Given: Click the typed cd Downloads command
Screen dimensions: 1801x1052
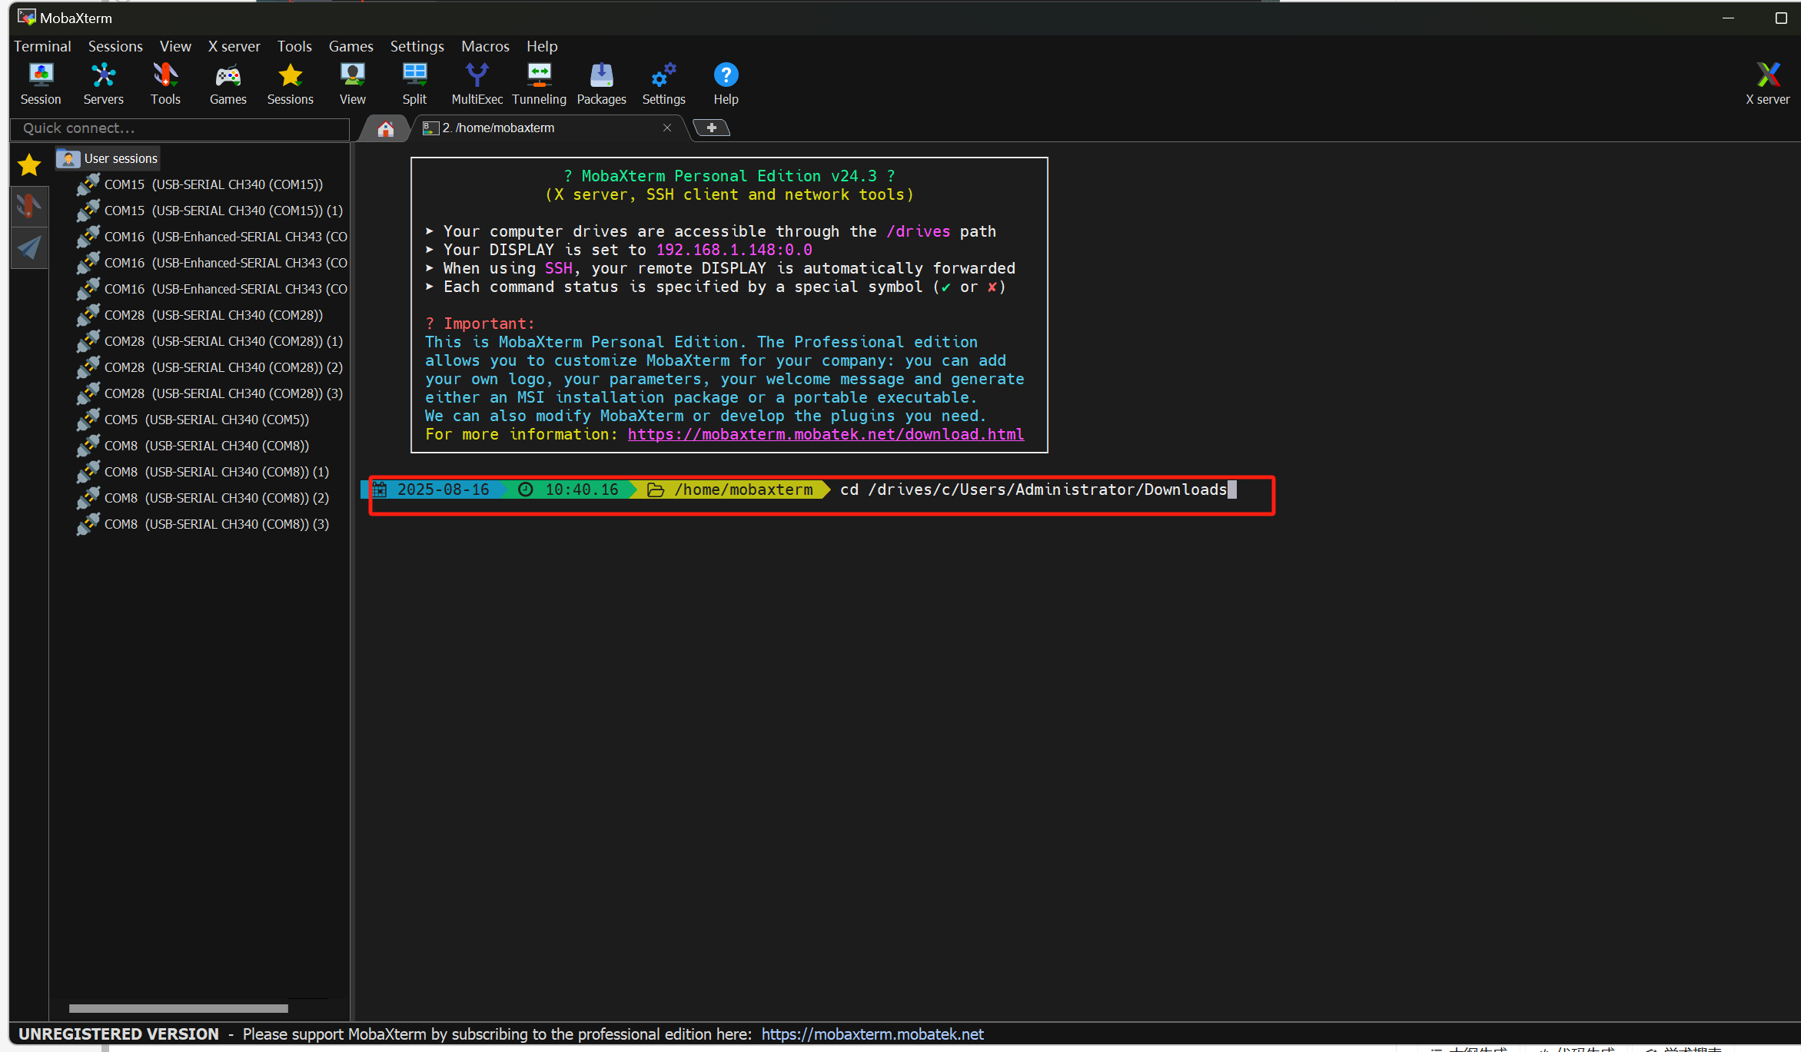Looking at the screenshot, I should click(1033, 489).
